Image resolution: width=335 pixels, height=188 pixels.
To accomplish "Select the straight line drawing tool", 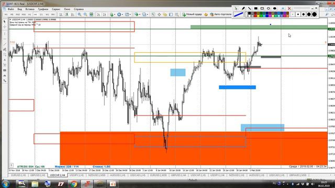I will 249,8.
